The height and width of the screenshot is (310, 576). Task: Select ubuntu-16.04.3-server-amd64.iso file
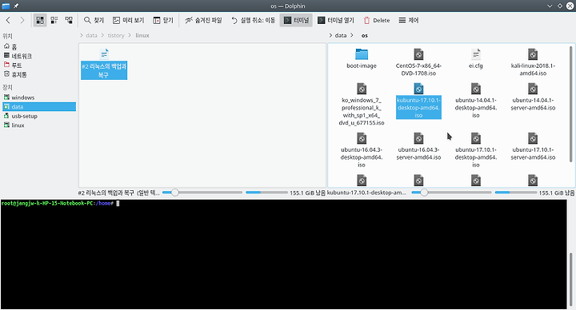coord(418,146)
